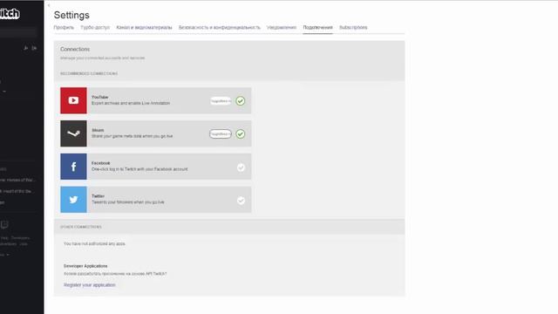The width and height of the screenshot is (558, 314).
Task: Open the Профиль tab
Action: click(64, 27)
